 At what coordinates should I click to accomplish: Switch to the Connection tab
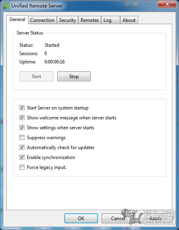[x=42, y=20]
